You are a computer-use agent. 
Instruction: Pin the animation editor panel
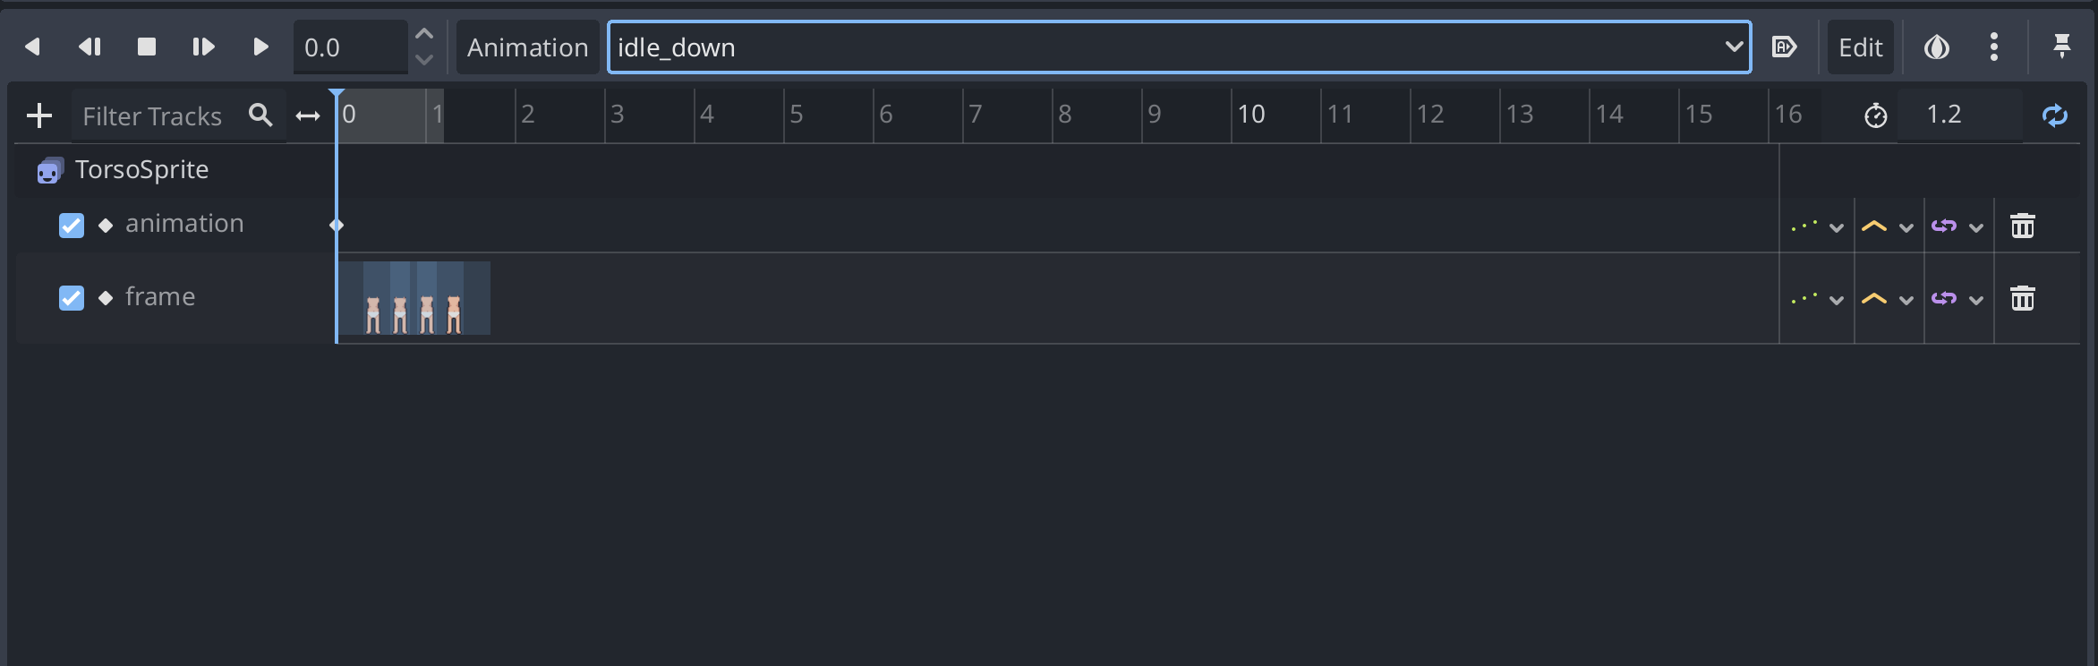click(2061, 47)
